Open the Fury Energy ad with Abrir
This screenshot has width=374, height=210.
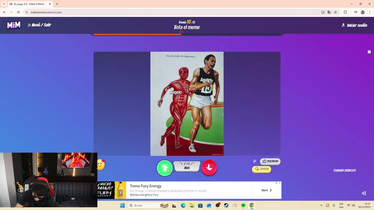(x=266, y=190)
